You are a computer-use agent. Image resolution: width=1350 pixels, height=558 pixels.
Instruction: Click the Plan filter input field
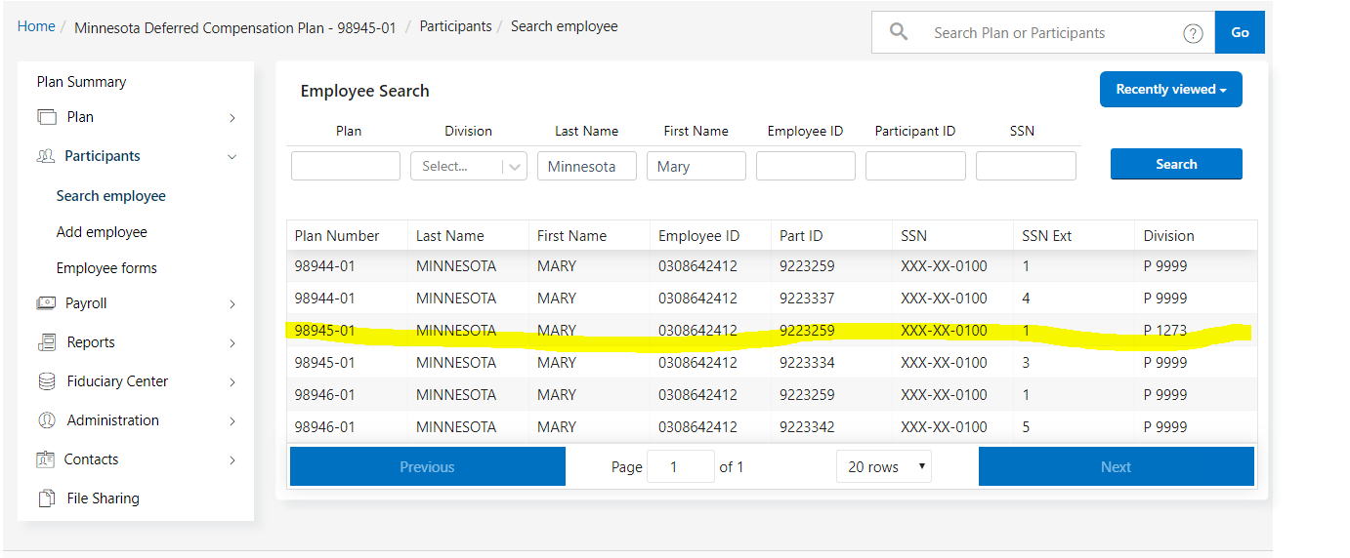point(346,166)
